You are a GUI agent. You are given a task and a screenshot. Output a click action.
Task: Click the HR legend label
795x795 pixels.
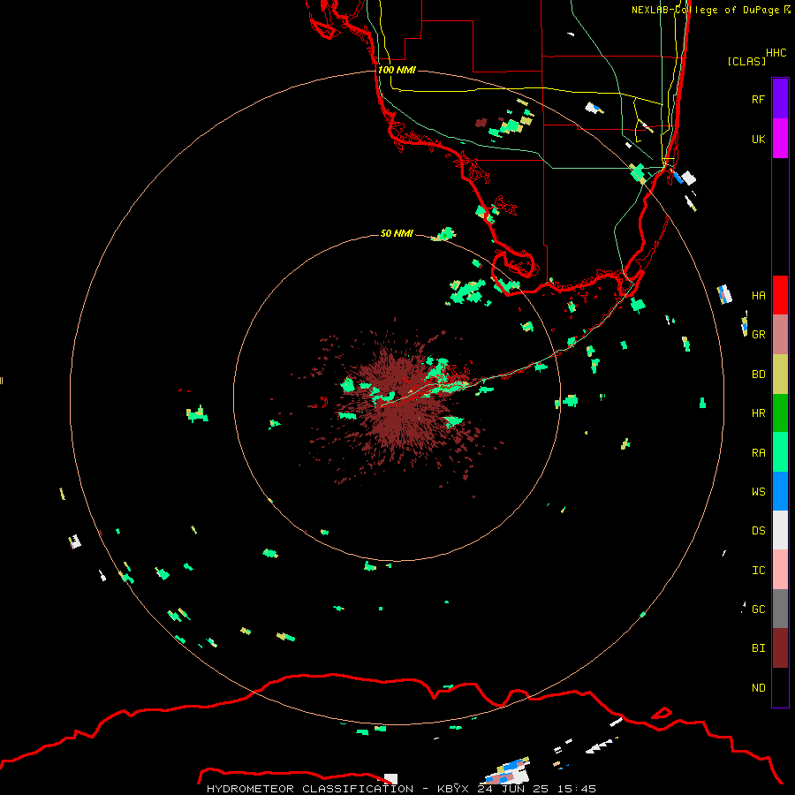(758, 413)
